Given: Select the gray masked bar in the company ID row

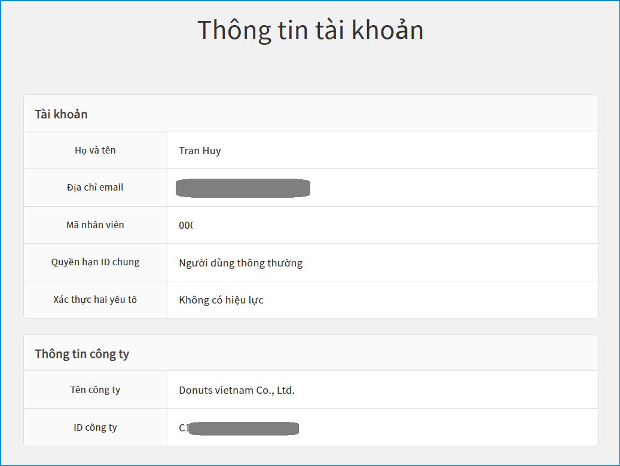Looking at the screenshot, I should pos(244,428).
